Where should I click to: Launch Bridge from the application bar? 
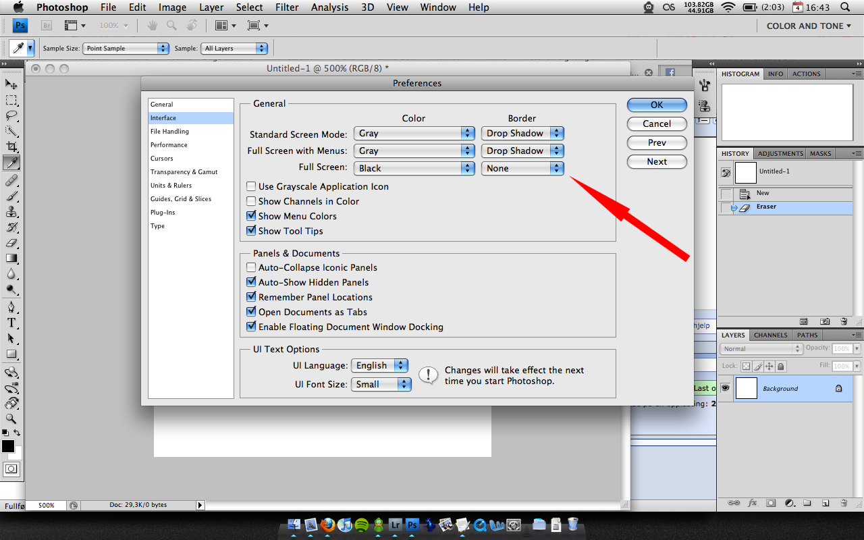click(47, 26)
